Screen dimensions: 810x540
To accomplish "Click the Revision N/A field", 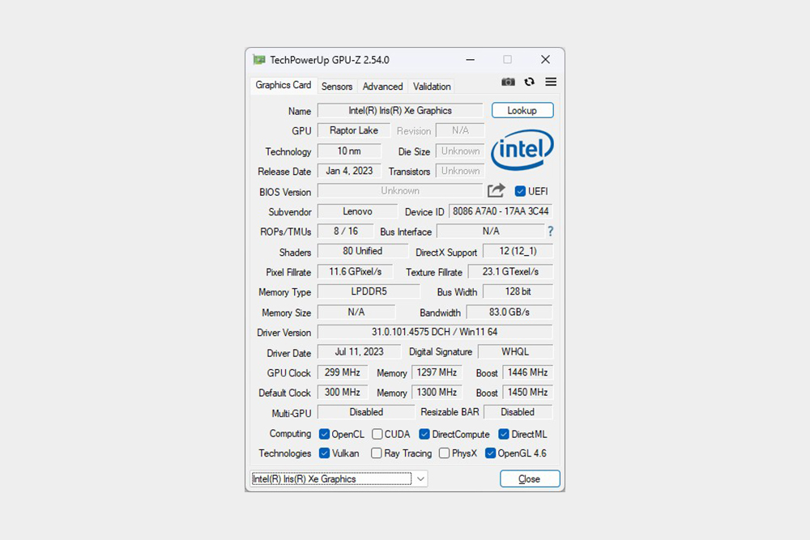I will point(460,130).
